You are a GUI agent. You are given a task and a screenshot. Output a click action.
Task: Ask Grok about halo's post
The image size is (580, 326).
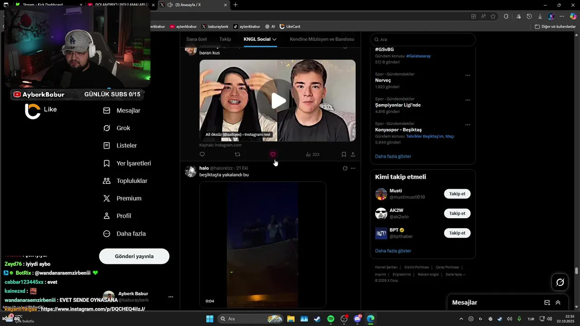(x=345, y=168)
